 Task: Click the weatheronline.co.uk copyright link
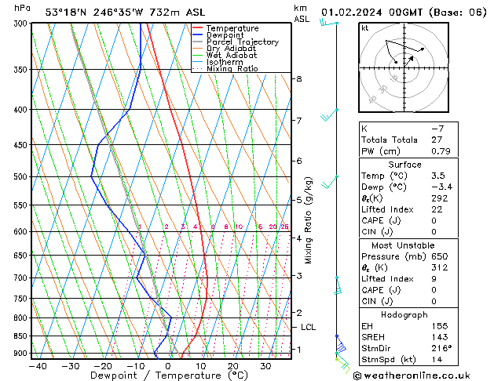coord(412,376)
